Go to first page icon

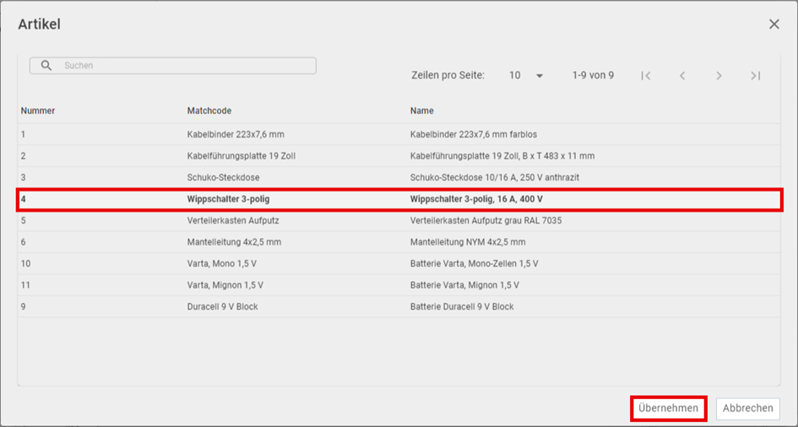click(x=646, y=76)
